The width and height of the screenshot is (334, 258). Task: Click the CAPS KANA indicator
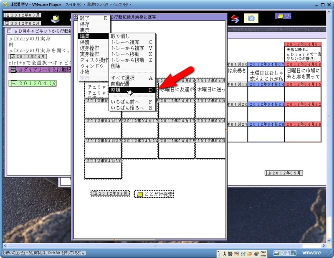[263, 254]
